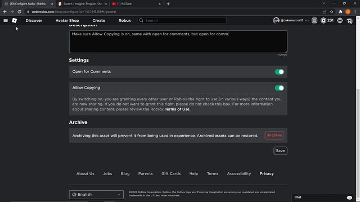360x202 pixels.
Task: Open the Terms of Use link
Action: [177, 109]
